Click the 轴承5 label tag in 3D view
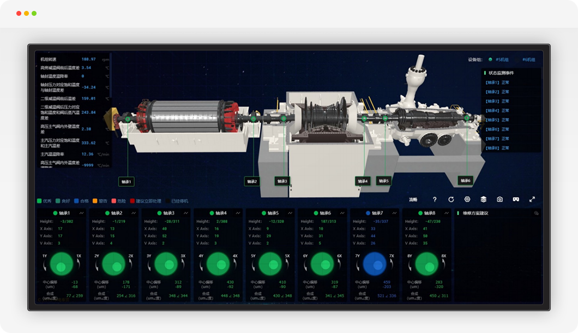Image resolution: width=578 pixels, height=333 pixels. (x=383, y=181)
